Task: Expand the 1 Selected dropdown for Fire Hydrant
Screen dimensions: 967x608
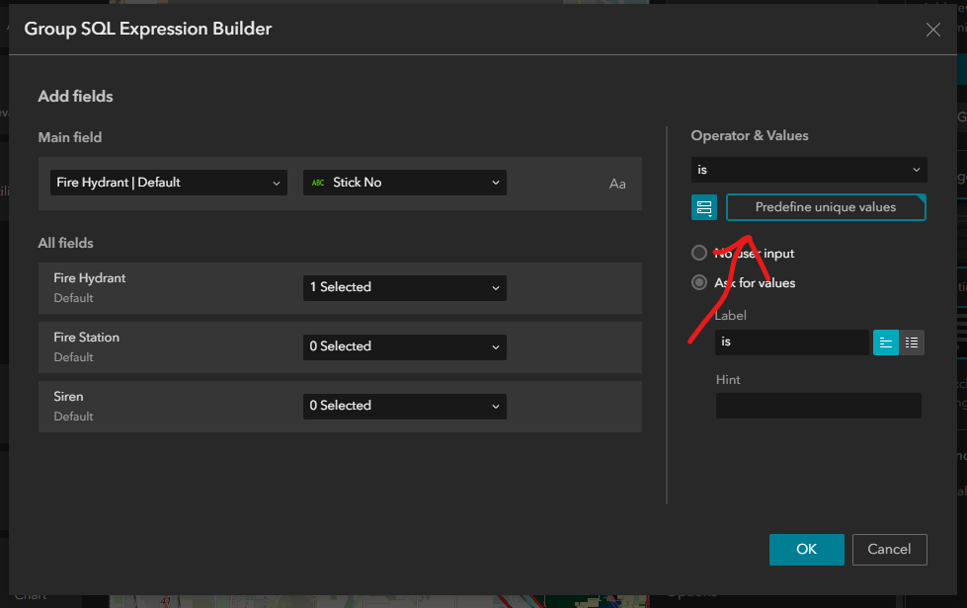Action: pos(404,287)
